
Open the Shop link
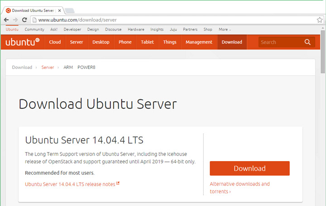click(x=208, y=29)
